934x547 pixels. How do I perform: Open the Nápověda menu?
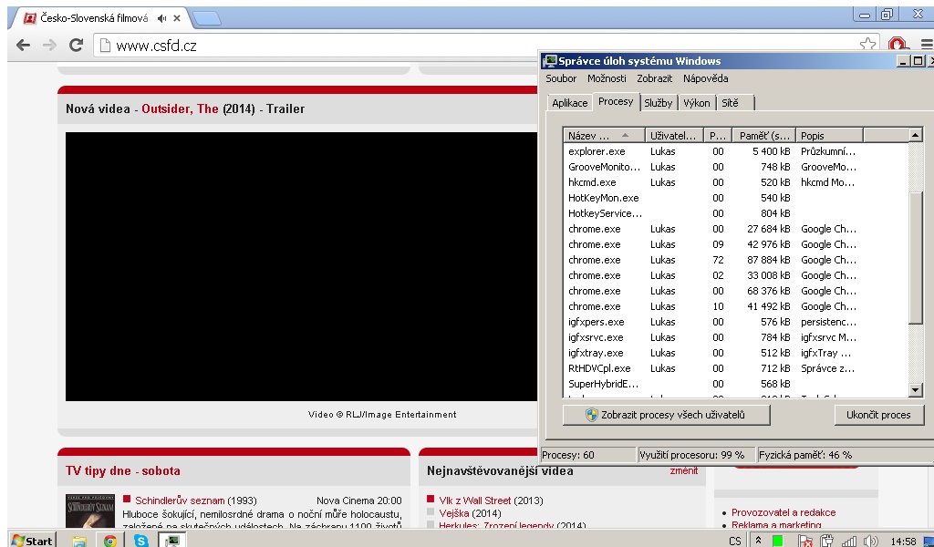click(705, 78)
